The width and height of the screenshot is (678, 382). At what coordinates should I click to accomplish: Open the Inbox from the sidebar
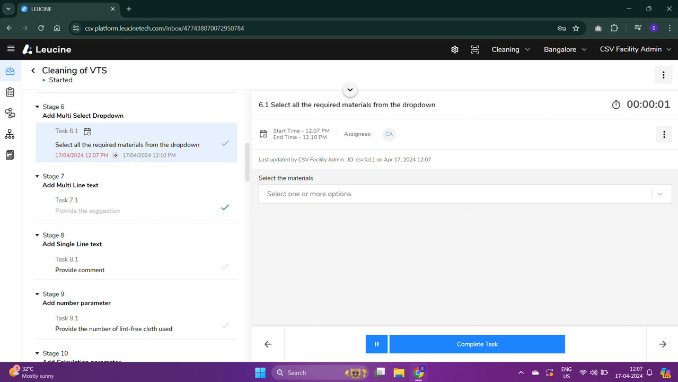coord(10,71)
